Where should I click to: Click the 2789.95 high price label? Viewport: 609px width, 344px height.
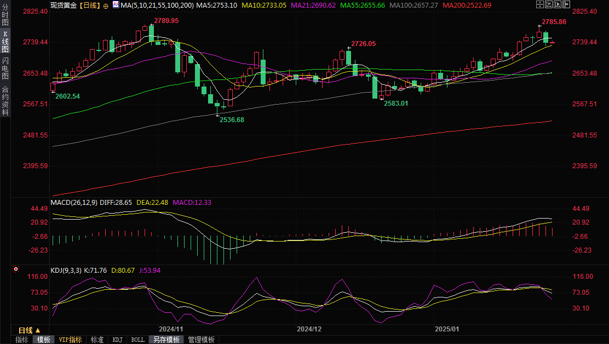tap(166, 21)
